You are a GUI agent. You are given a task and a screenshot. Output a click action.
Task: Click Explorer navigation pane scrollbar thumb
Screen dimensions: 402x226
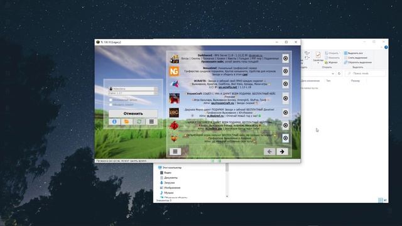(x=227, y=167)
